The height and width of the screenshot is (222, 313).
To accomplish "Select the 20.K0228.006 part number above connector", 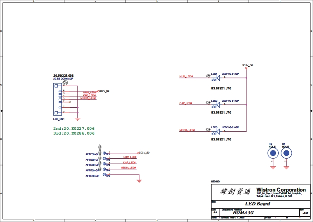I will click(x=63, y=75).
